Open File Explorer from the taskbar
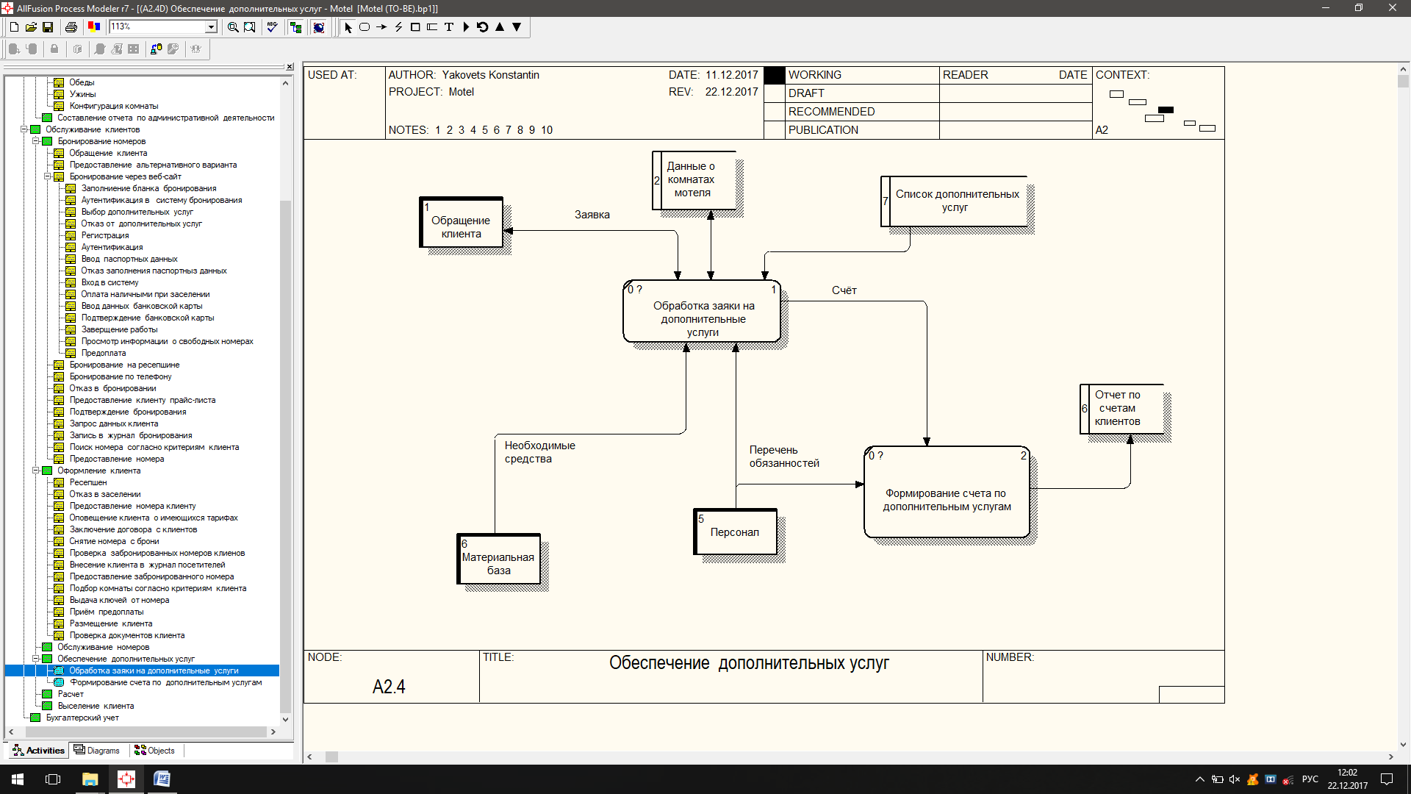Viewport: 1411px width, 794px height. tap(90, 779)
